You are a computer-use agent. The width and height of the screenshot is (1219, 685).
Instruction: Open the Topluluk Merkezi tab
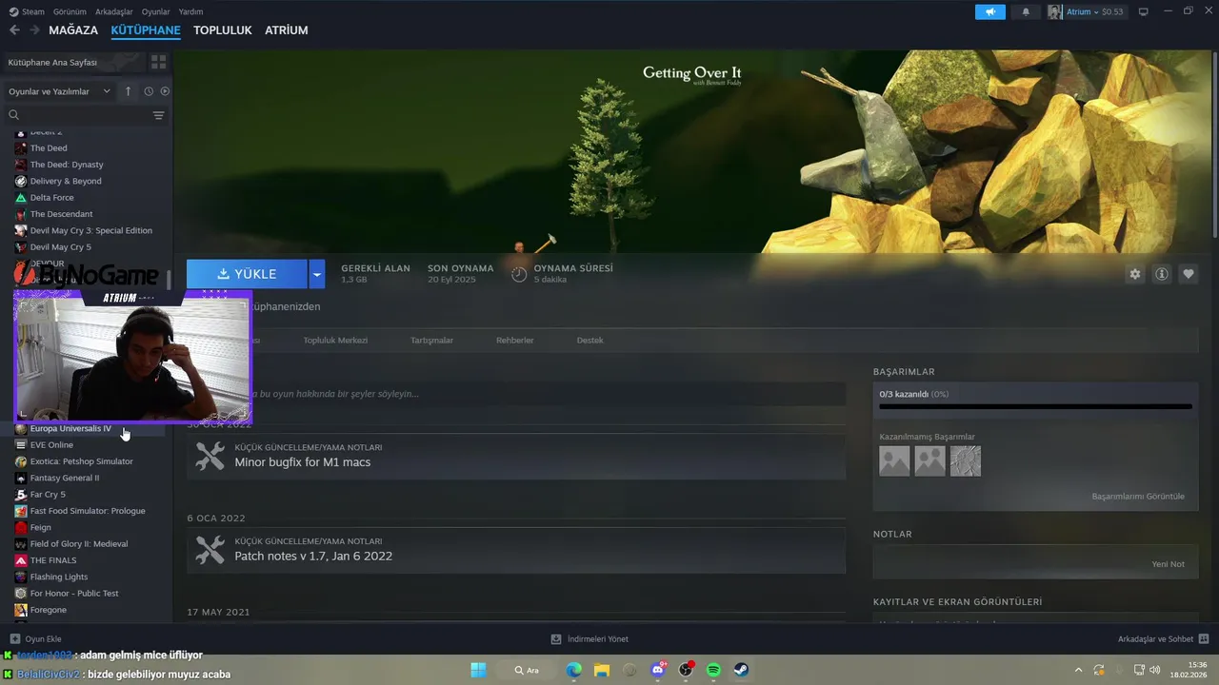tap(335, 341)
